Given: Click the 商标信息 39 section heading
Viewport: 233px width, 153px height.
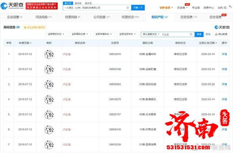Looking at the screenshot, I should pyautogui.click(x=12, y=27).
